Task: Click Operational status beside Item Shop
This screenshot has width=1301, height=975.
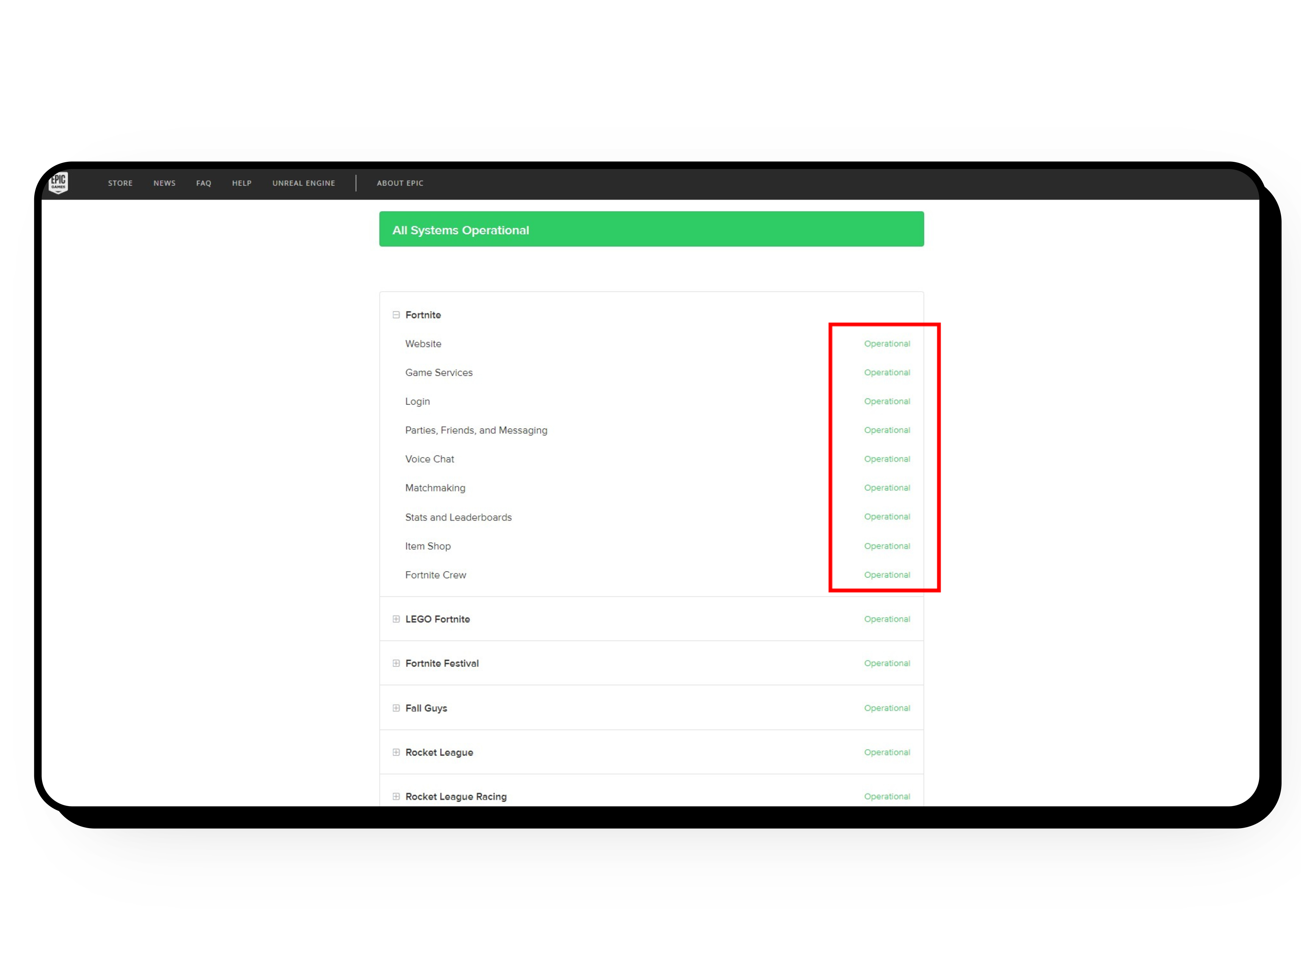Action: [886, 546]
